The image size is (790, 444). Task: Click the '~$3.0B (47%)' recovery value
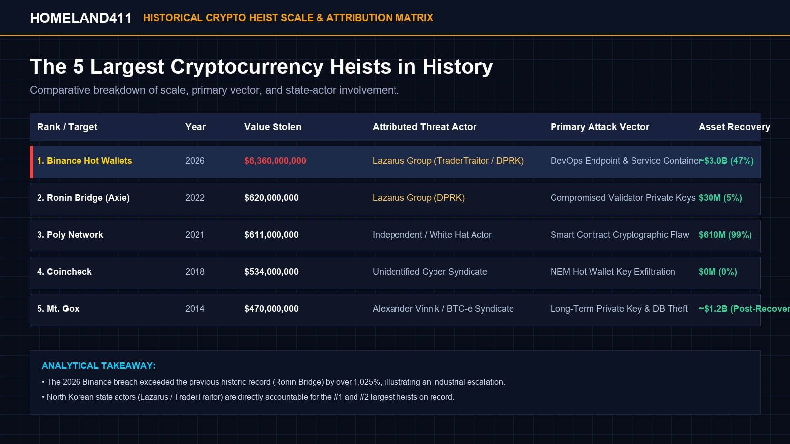point(726,161)
